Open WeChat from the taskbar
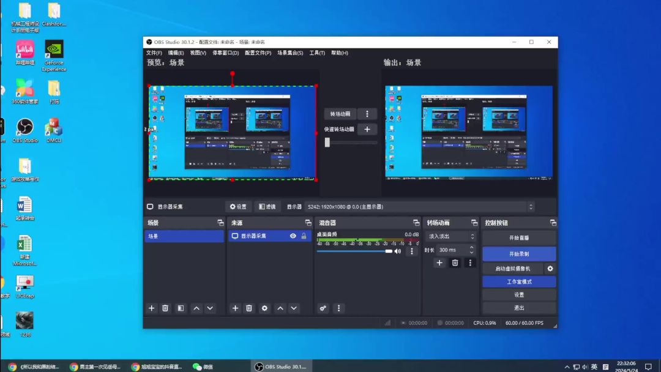Screen dimensions: 661x372 tap(203, 366)
